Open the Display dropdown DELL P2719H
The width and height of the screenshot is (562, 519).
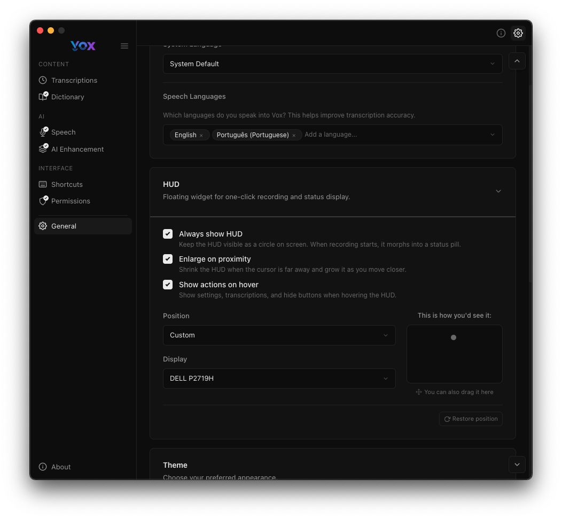279,379
